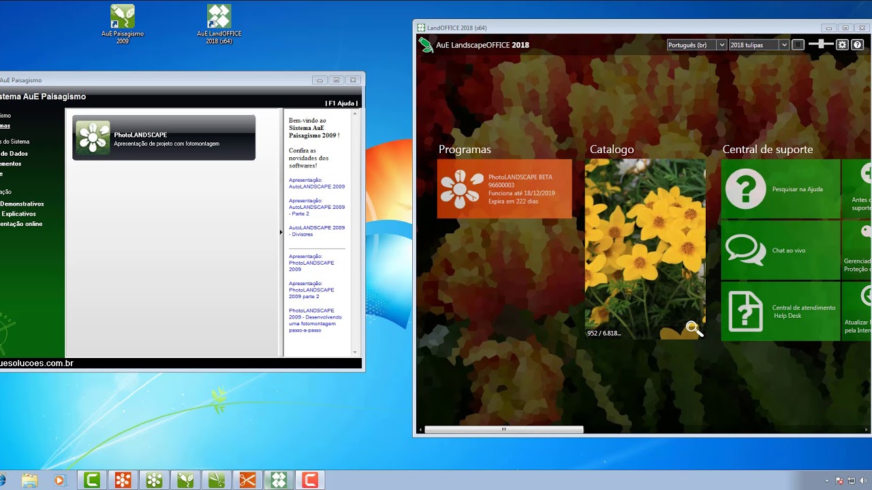
Task: Click uesolucoes.com.br footer address
Action: [x=37, y=363]
